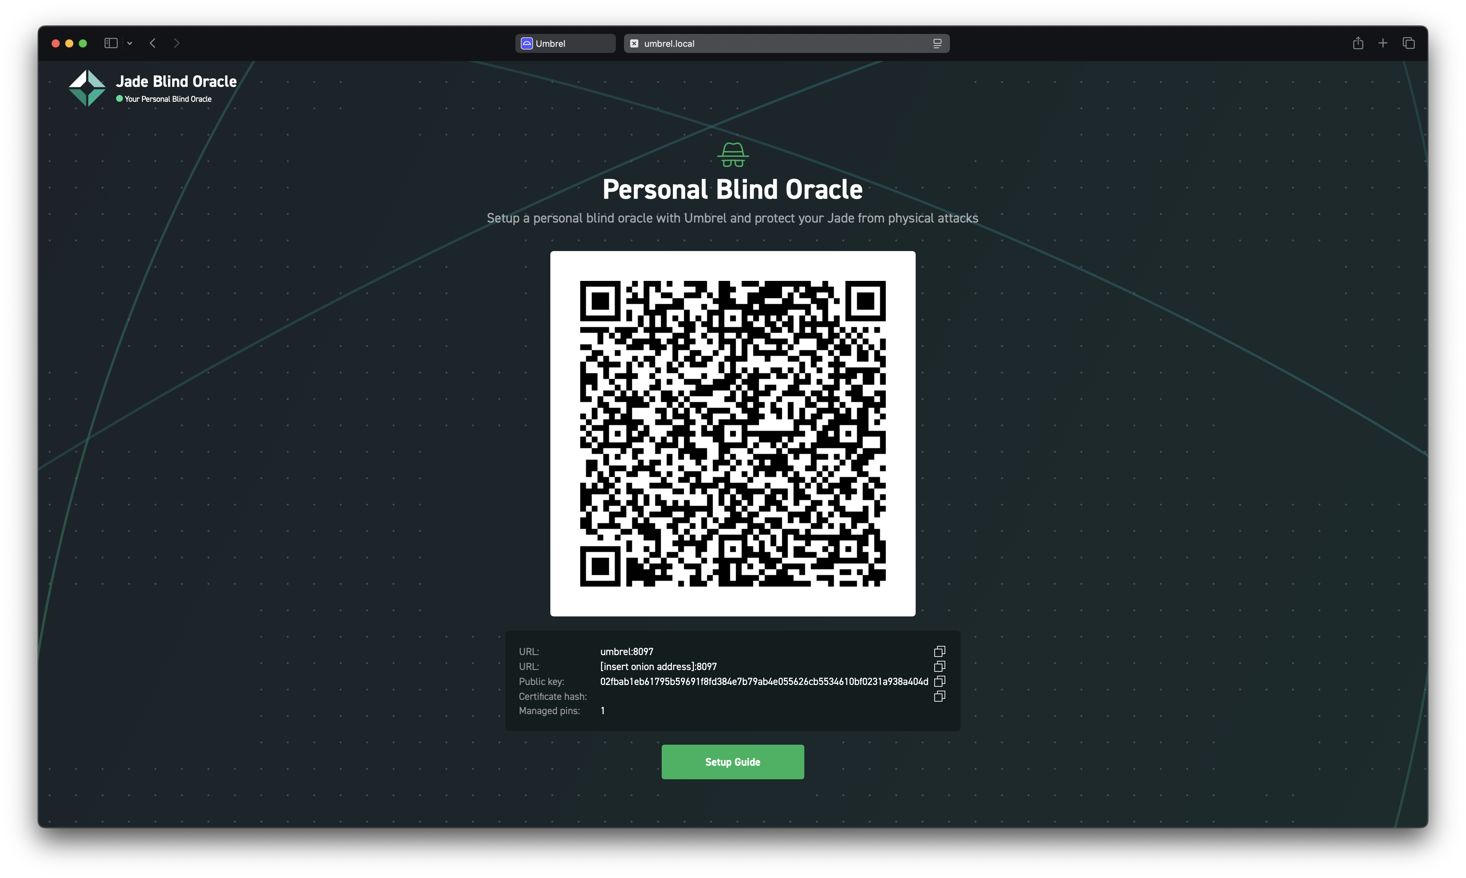Copy the onion address URL

click(939, 666)
